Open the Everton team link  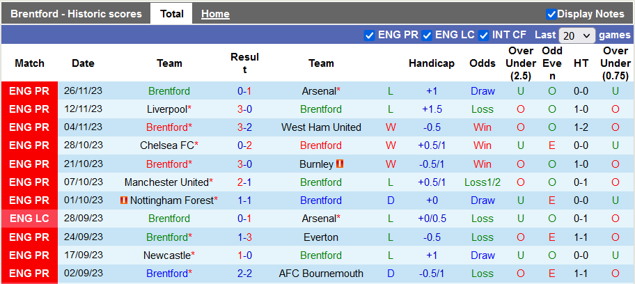[x=321, y=237]
